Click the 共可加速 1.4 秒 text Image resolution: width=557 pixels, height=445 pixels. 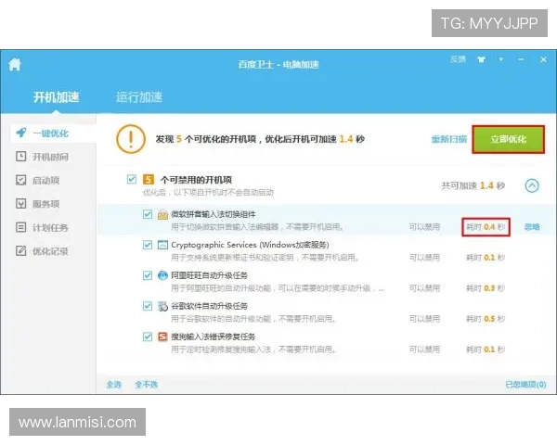[x=473, y=185]
